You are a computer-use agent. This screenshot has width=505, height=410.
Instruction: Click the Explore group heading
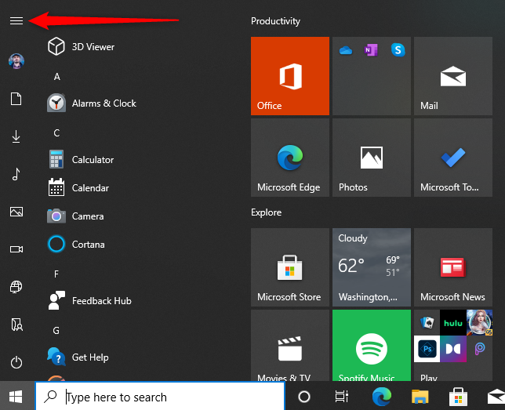coord(266,212)
